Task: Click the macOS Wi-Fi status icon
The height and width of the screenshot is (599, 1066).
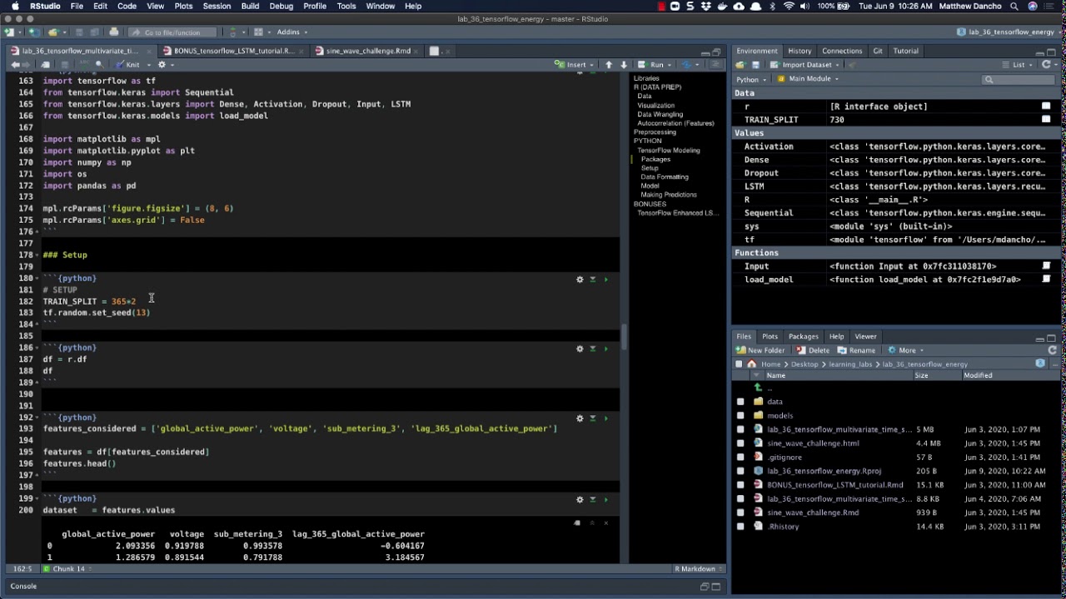Action: (x=789, y=6)
